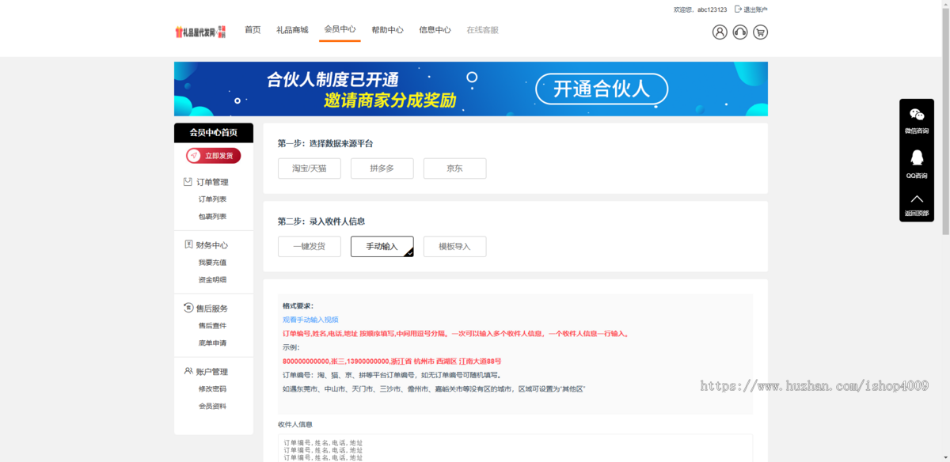Screen dimensions: 950x462
Task: Click the back-to-top arrow icon
Action: pyautogui.click(x=917, y=199)
